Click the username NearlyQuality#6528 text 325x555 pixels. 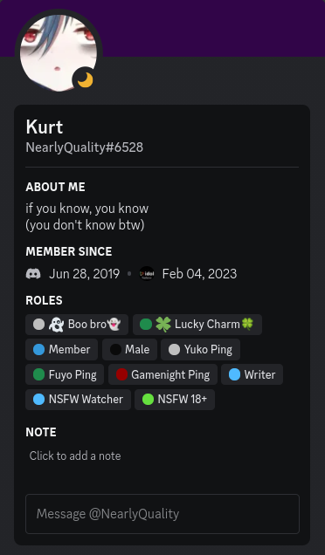click(x=85, y=147)
